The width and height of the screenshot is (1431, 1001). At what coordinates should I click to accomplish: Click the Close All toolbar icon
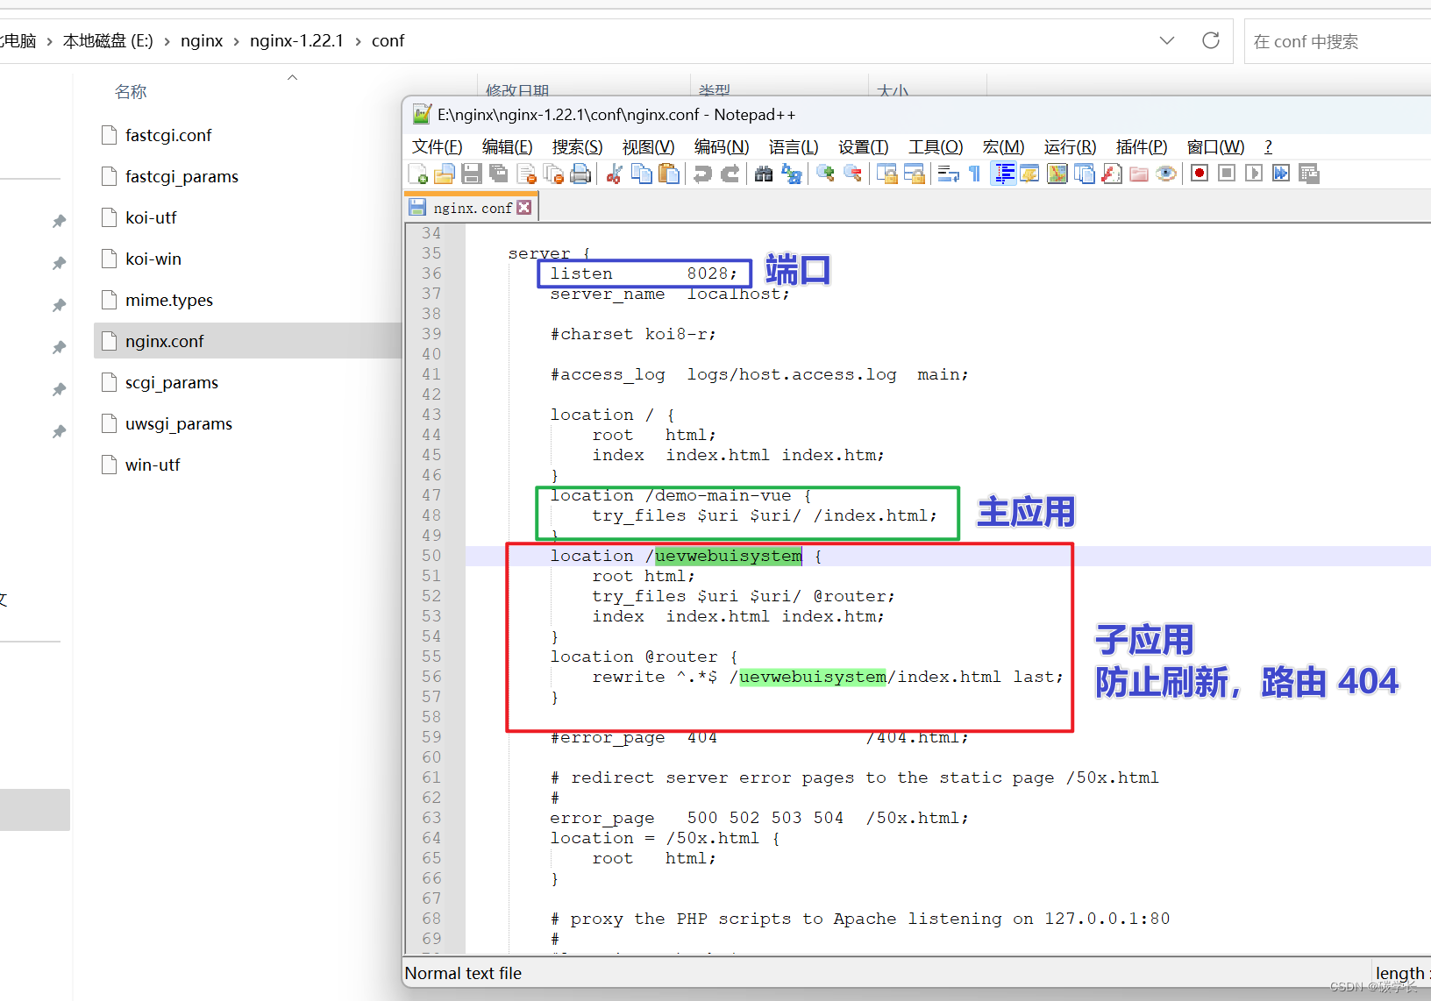tap(553, 174)
